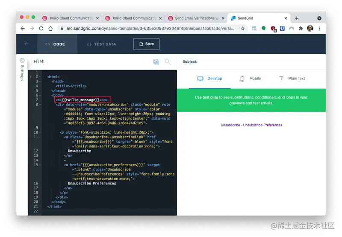Viewport: 342px width, 237px height.
Task: Select the Plain Text preview tab
Action: point(292,79)
